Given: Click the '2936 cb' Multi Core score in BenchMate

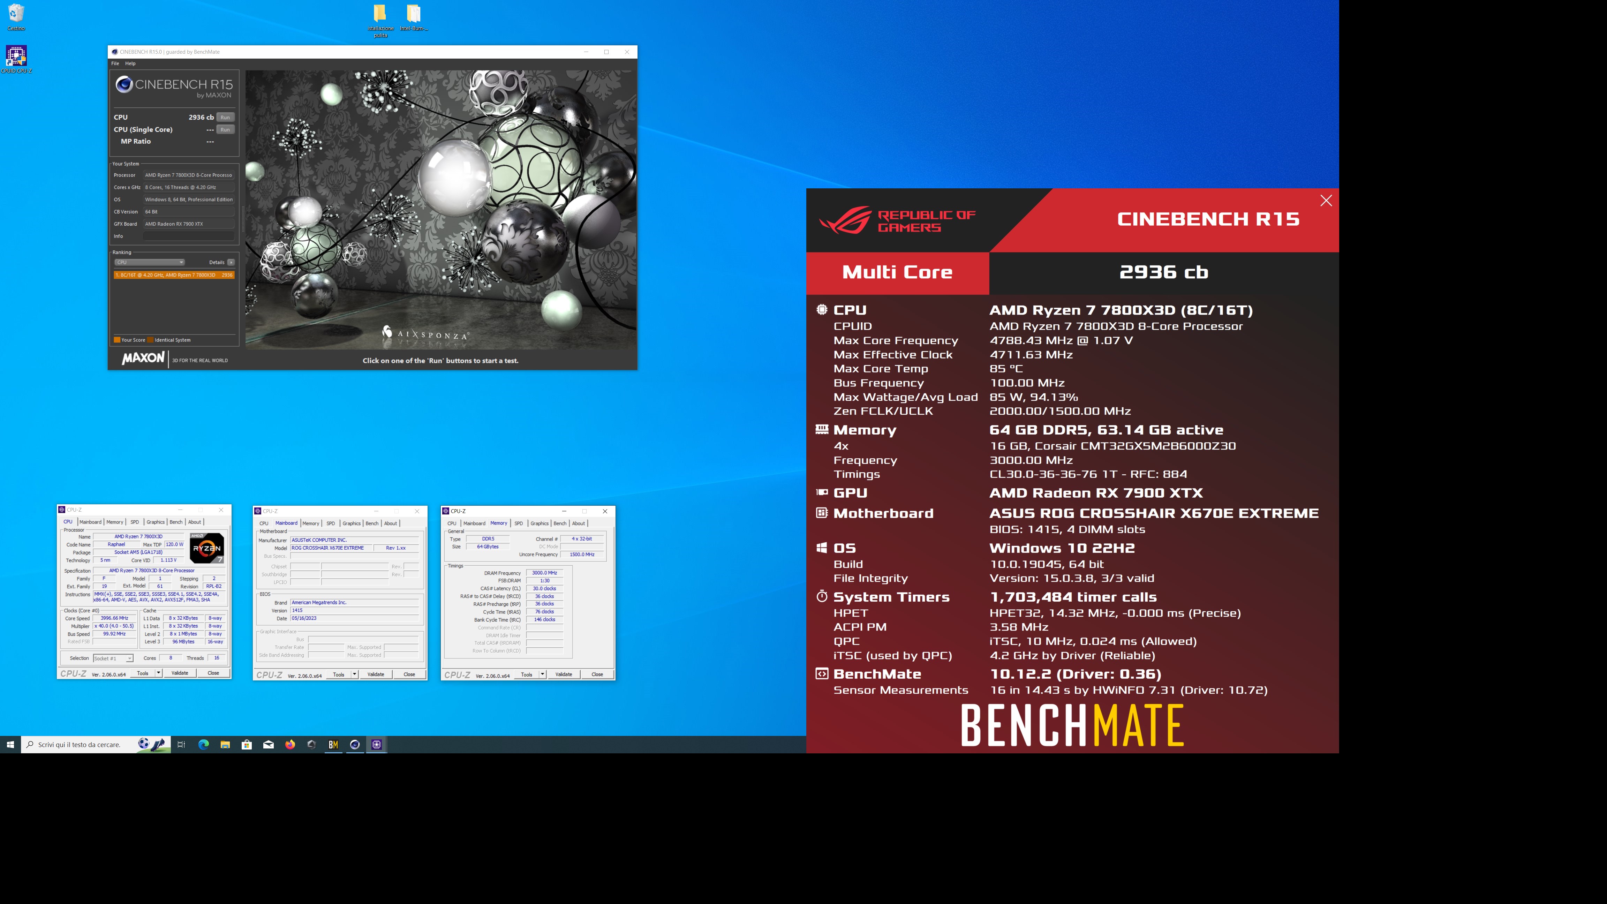Looking at the screenshot, I should tap(1163, 272).
